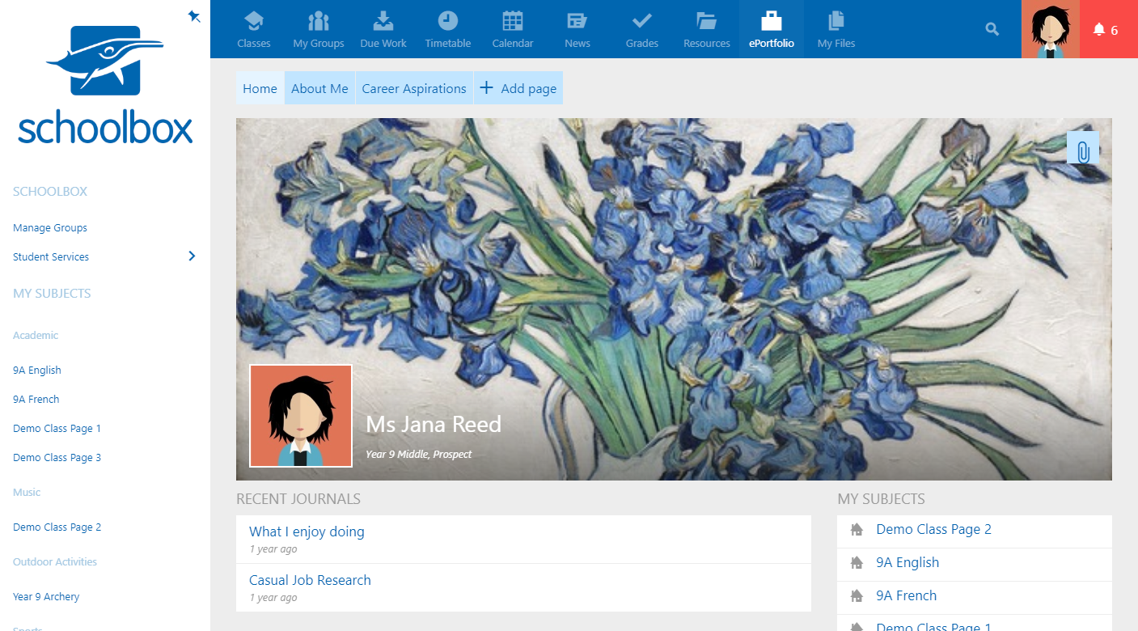Click the home icon beside 9A English
This screenshot has width=1138, height=631.
(x=857, y=563)
